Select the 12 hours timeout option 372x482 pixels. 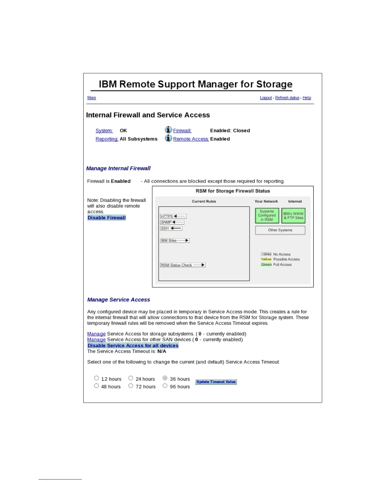pyautogui.click(x=96, y=378)
